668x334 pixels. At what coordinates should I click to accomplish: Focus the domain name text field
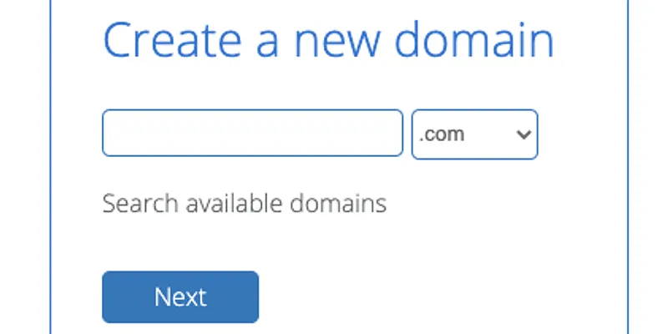pos(253,133)
